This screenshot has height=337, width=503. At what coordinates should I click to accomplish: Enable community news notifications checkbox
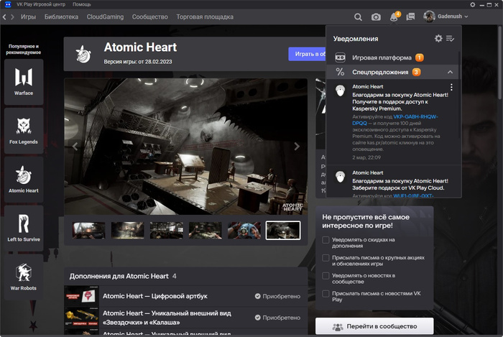(326, 275)
